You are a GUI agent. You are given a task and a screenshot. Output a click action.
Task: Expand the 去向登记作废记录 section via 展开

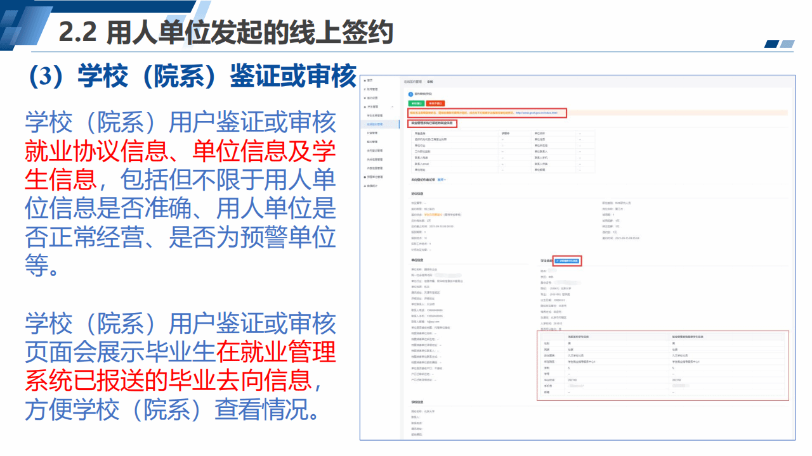coord(442,179)
